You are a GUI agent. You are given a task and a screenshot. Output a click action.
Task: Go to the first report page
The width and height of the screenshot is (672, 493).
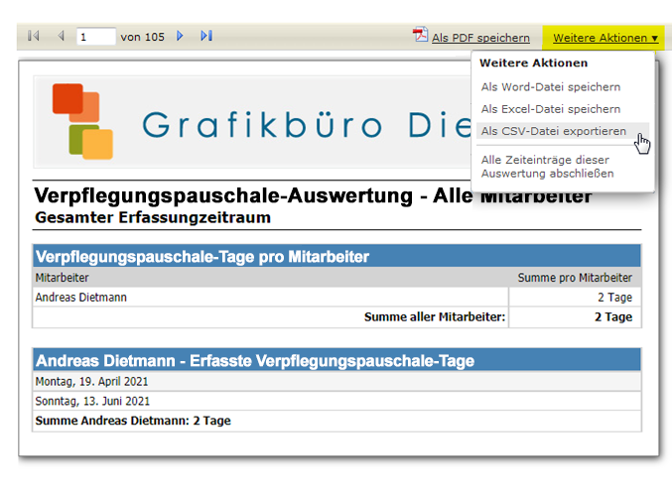coord(34,37)
